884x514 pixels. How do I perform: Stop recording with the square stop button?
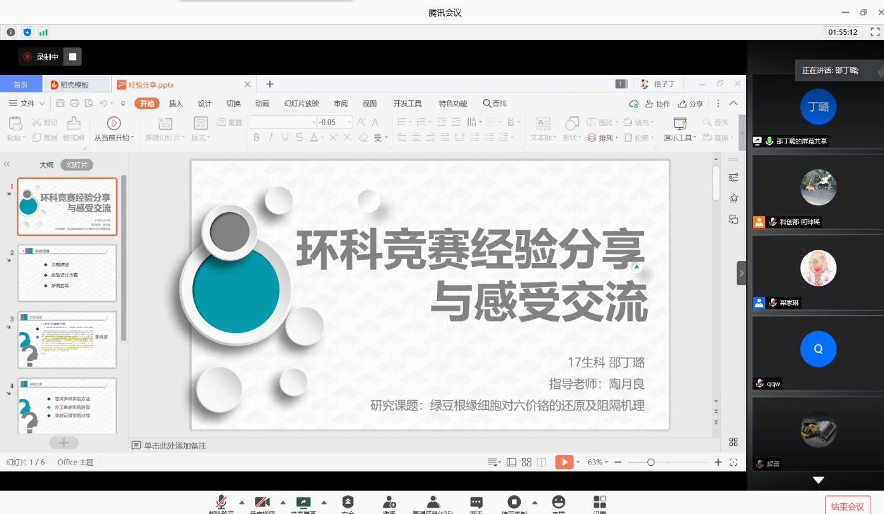tap(73, 57)
